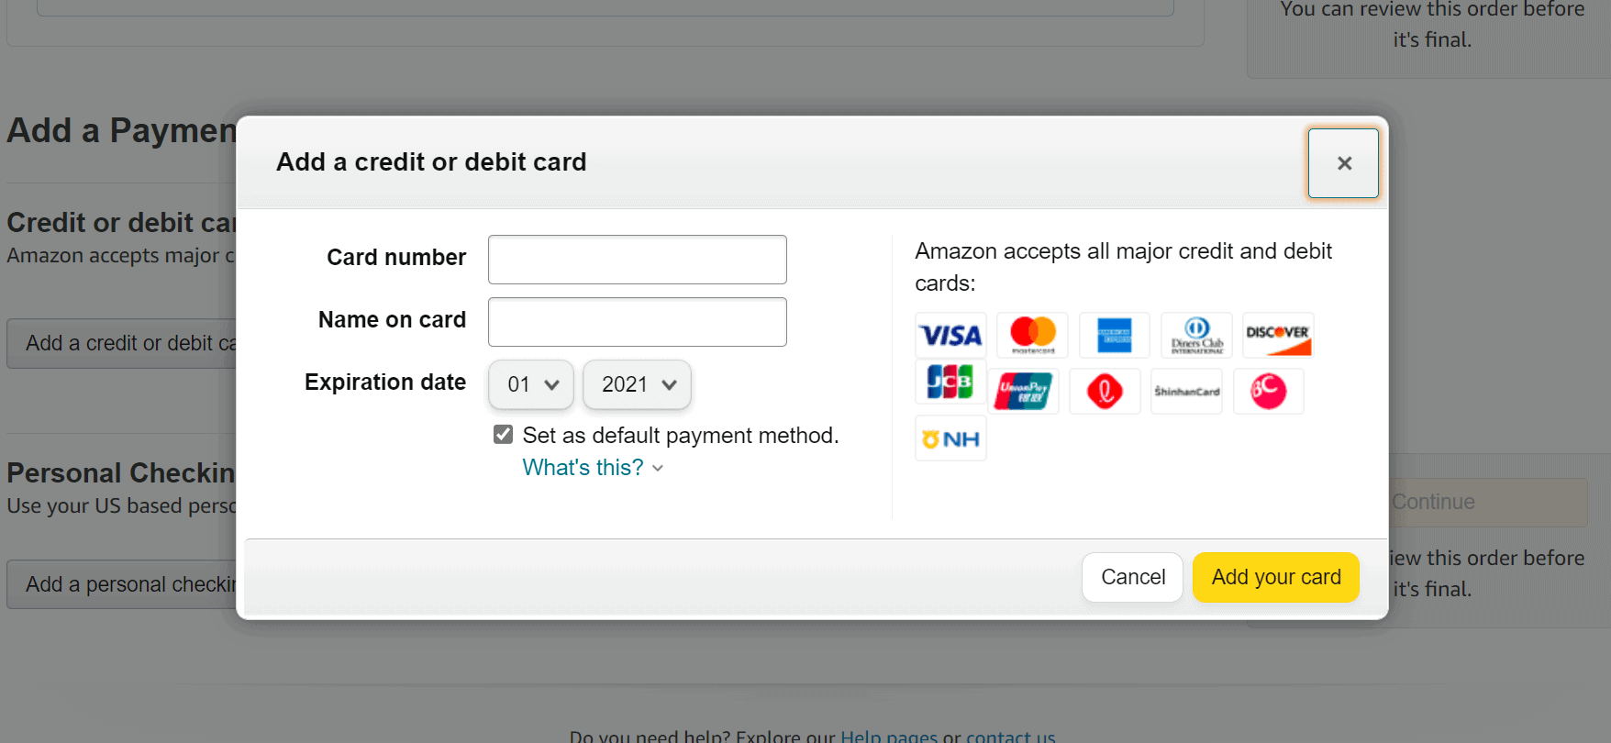Click inside the Card number field
The image size is (1611, 743).
(637, 260)
